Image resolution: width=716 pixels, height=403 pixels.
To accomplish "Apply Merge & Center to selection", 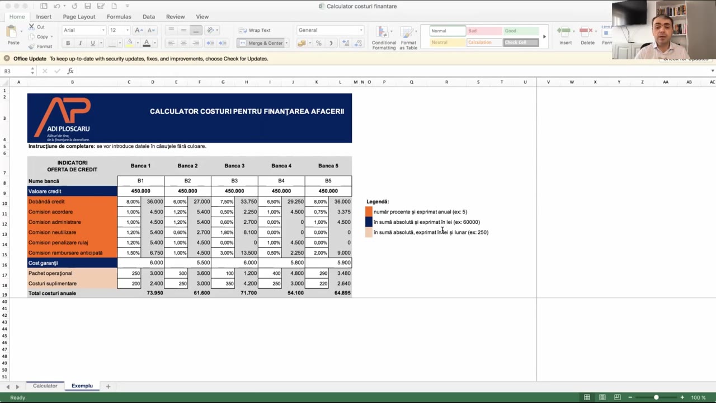I will click(262, 43).
